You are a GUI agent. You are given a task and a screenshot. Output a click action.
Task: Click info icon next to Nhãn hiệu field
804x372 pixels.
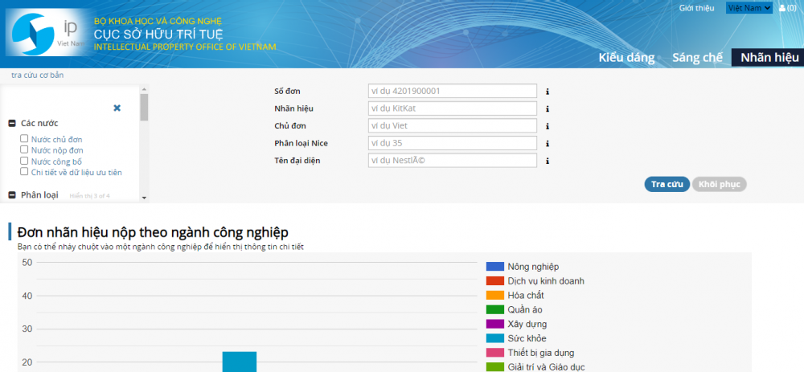548,108
